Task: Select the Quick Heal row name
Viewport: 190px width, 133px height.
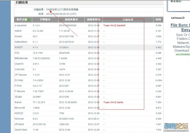Action: pos(21,130)
